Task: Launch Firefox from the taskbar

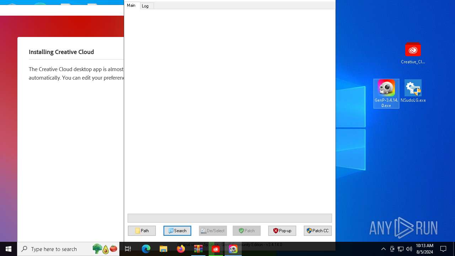Action: pos(181,249)
